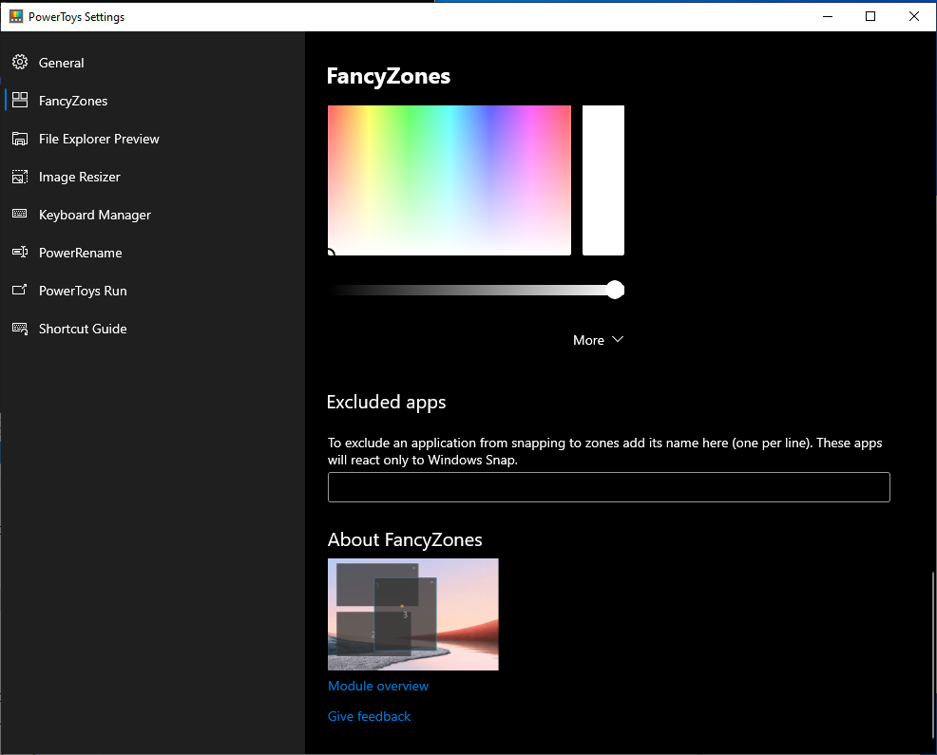
Task: Navigate to PowerToys Run settings
Action: point(152,291)
